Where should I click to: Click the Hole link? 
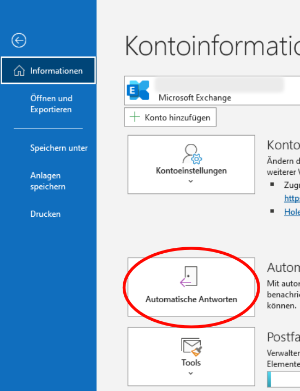[x=292, y=212]
